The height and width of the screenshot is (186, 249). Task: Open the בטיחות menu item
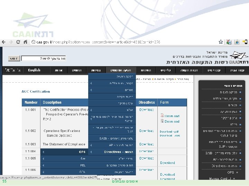(x=96, y=70)
